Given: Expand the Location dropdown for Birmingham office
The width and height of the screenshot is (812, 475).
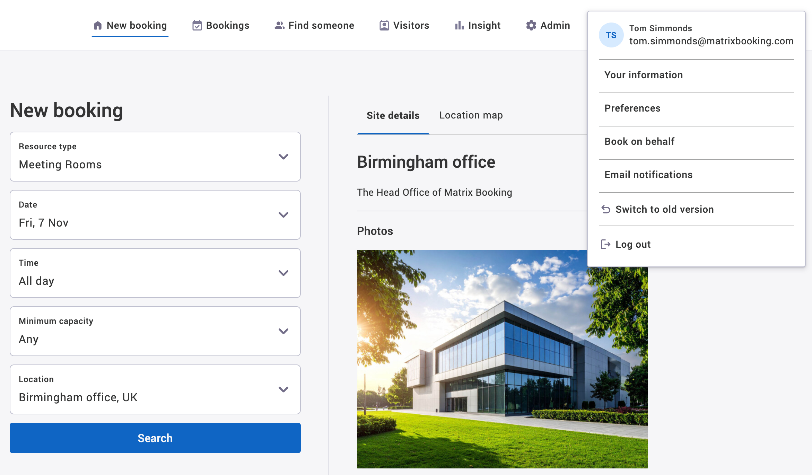Looking at the screenshot, I should 155,389.
